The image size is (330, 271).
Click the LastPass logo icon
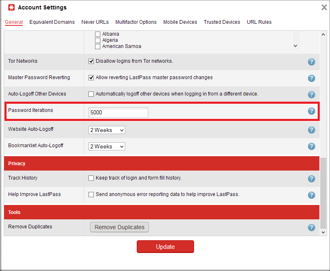click(11, 7)
